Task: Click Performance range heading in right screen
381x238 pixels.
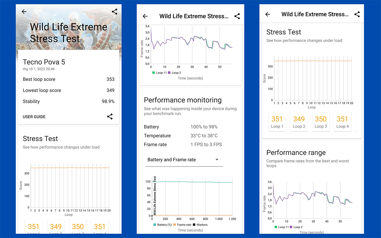Action: [x=296, y=153]
